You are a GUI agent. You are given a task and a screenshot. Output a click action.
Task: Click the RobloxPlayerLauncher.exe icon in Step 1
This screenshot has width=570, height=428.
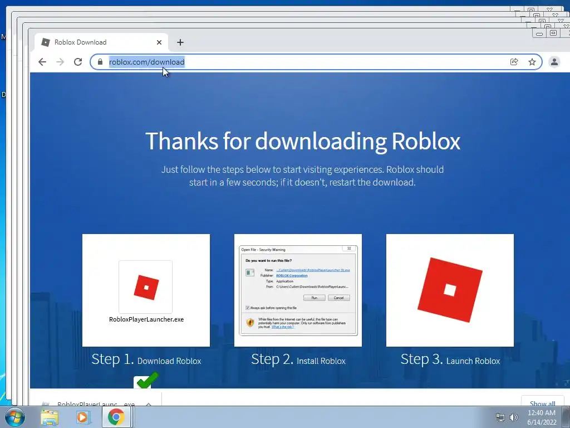[146, 287]
